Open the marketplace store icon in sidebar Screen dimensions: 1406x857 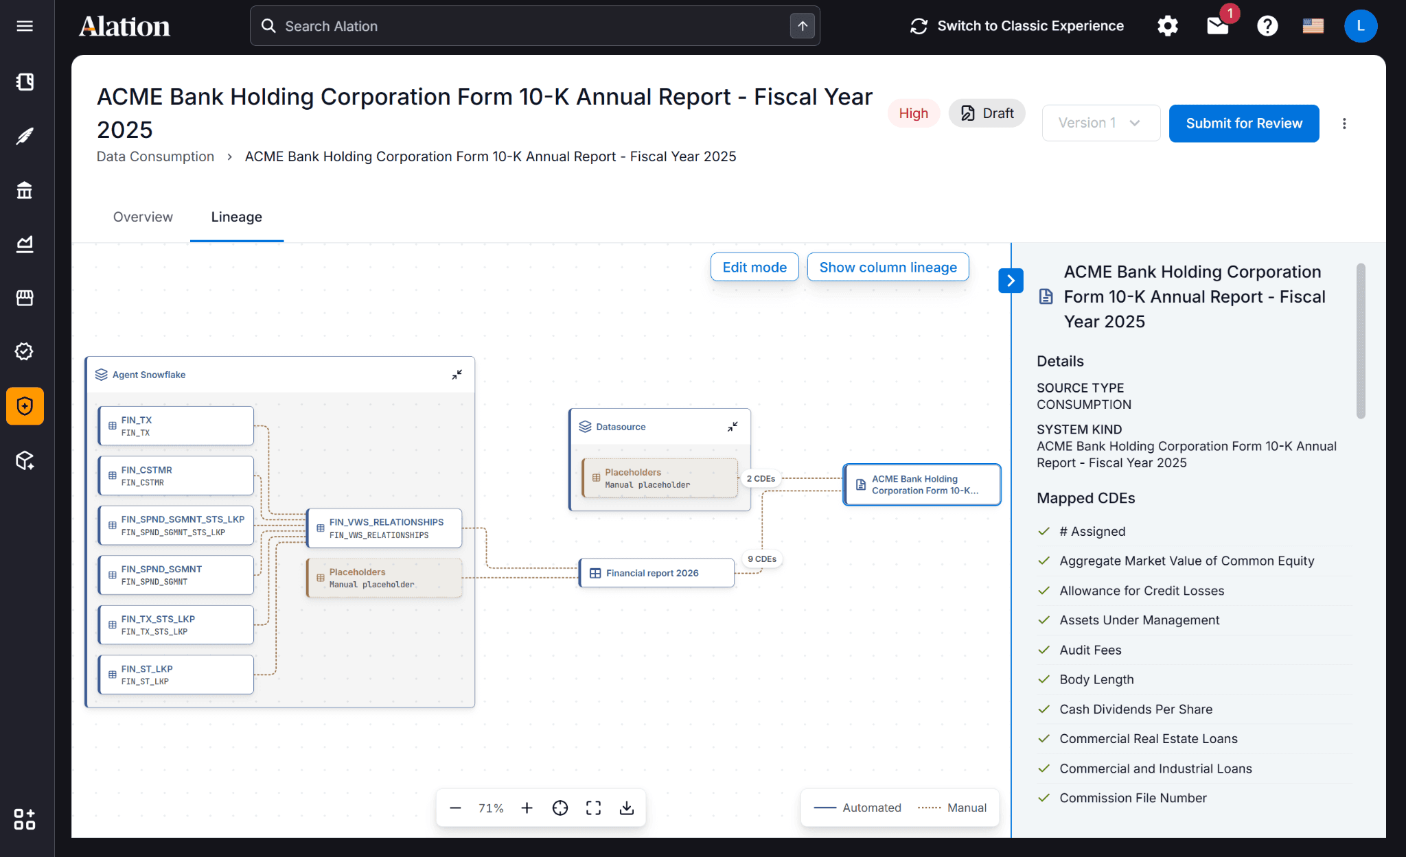pos(25,298)
